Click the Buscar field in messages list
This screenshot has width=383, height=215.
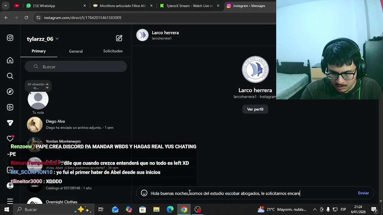[x=76, y=67]
